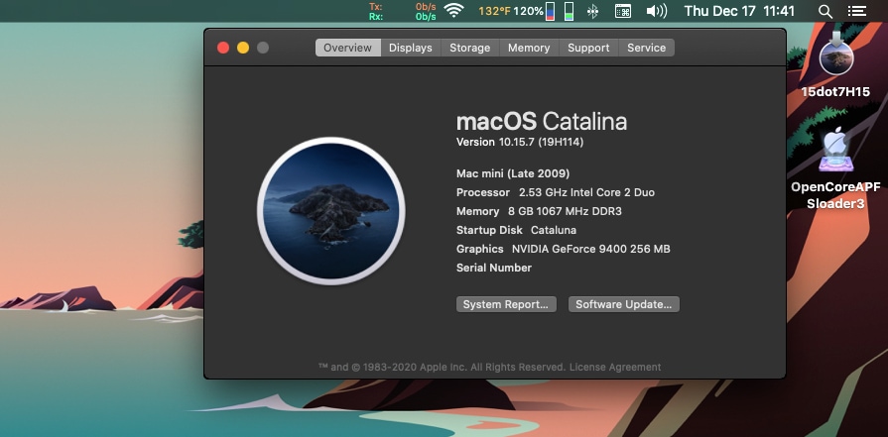Open Notification Center list icon
This screenshot has height=437, width=888.
pyautogui.click(x=857, y=11)
